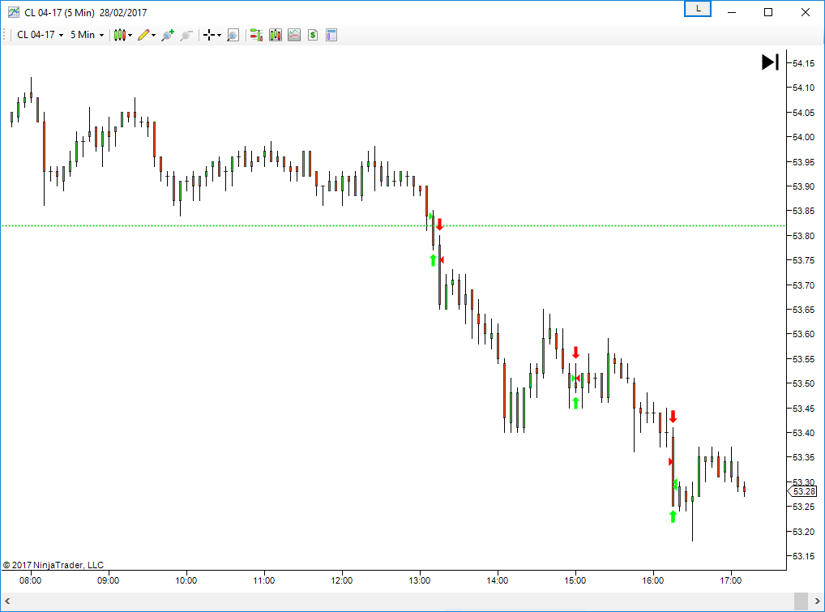The width and height of the screenshot is (825, 612).
Task: Click the 53.50 price axis label
Action: pos(803,383)
